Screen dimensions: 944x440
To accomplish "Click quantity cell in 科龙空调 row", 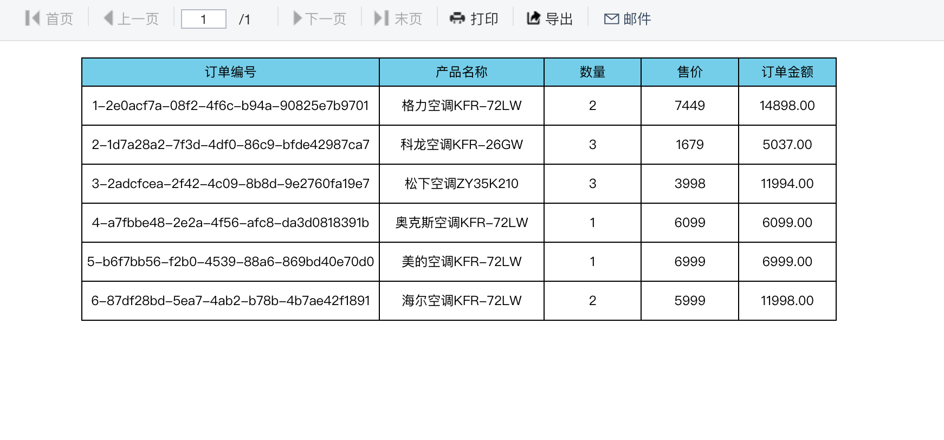I will 593,145.
